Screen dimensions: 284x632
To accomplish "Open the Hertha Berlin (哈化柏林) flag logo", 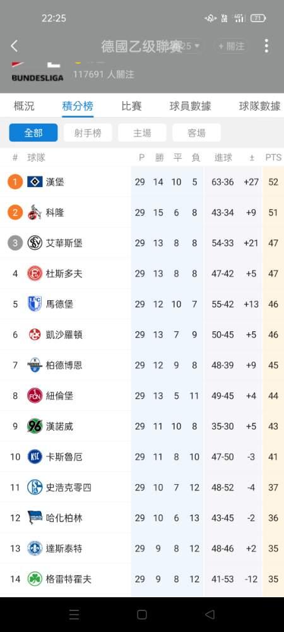I will [x=35, y=518].
